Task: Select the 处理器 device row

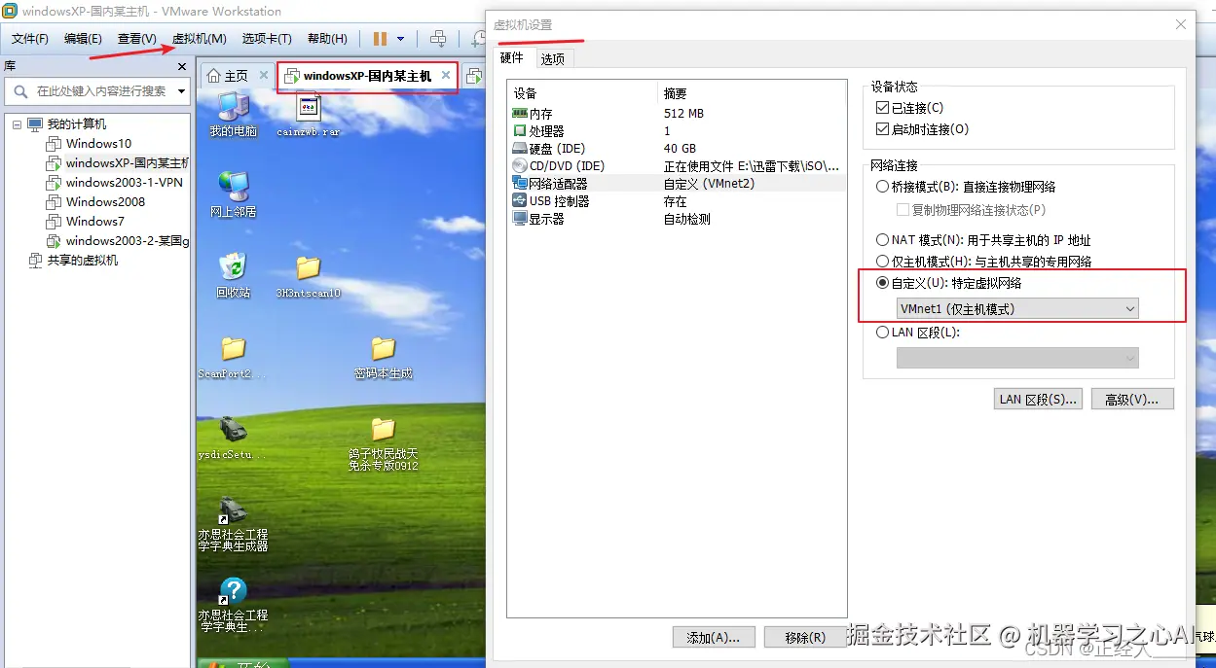Action: click(x=678, y=131)
